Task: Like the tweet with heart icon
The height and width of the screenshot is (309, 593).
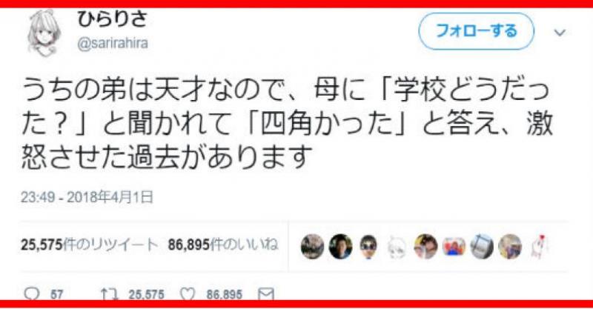Action: click(x=188, y=294)
